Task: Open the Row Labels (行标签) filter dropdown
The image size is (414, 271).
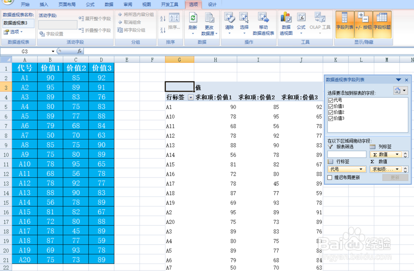Action: pyautogui.click(x=190, y=98)
